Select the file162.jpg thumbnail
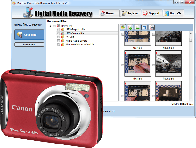This screenshot has height=148, width=196. coord(168,63)
